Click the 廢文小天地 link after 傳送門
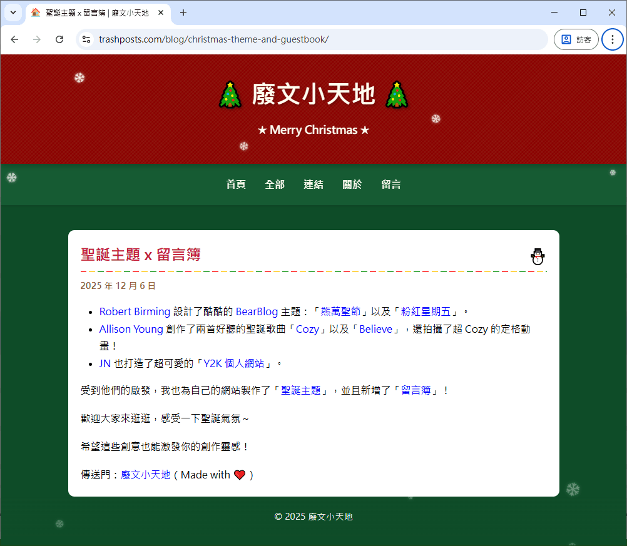 [145, 475]
